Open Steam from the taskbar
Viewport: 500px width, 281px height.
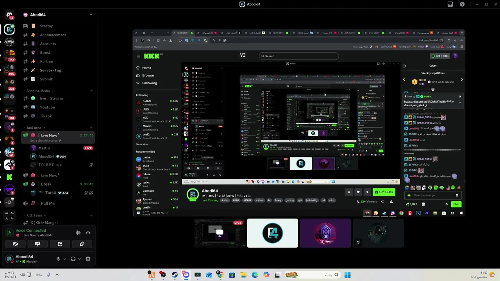click(175, 275)
